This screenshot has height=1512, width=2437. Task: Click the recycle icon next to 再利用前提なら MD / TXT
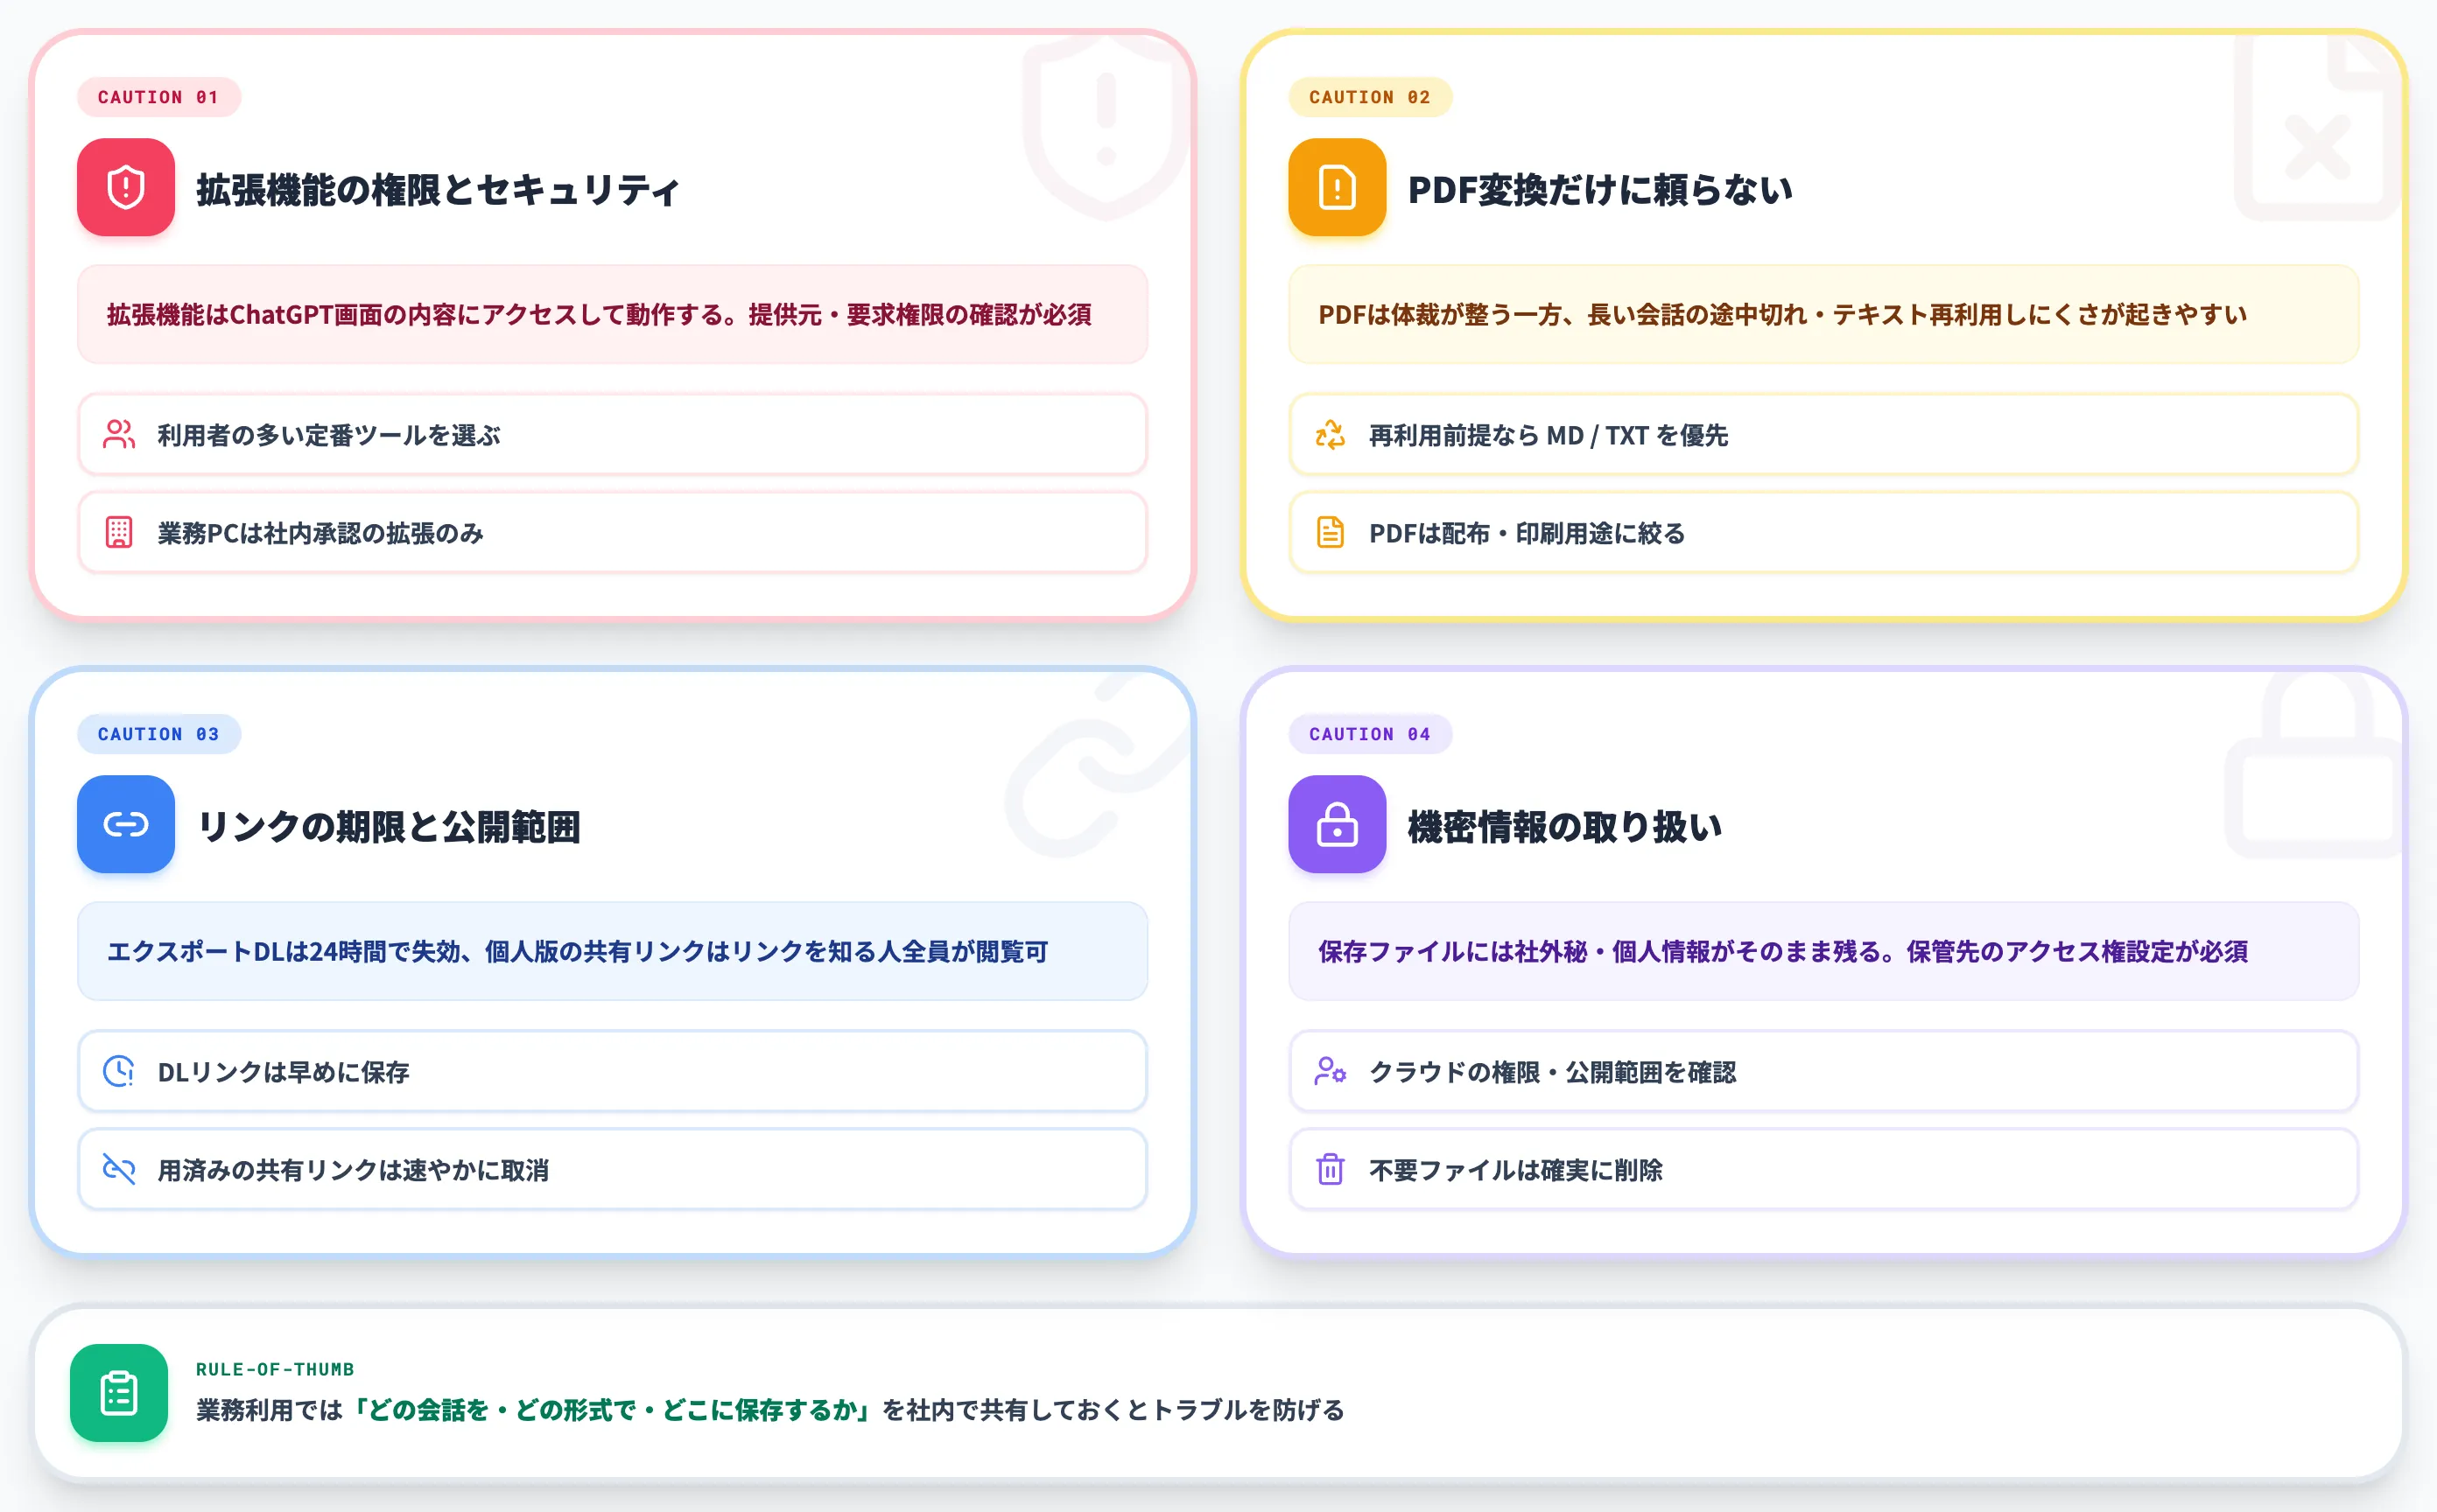(x=1331, y=434)
